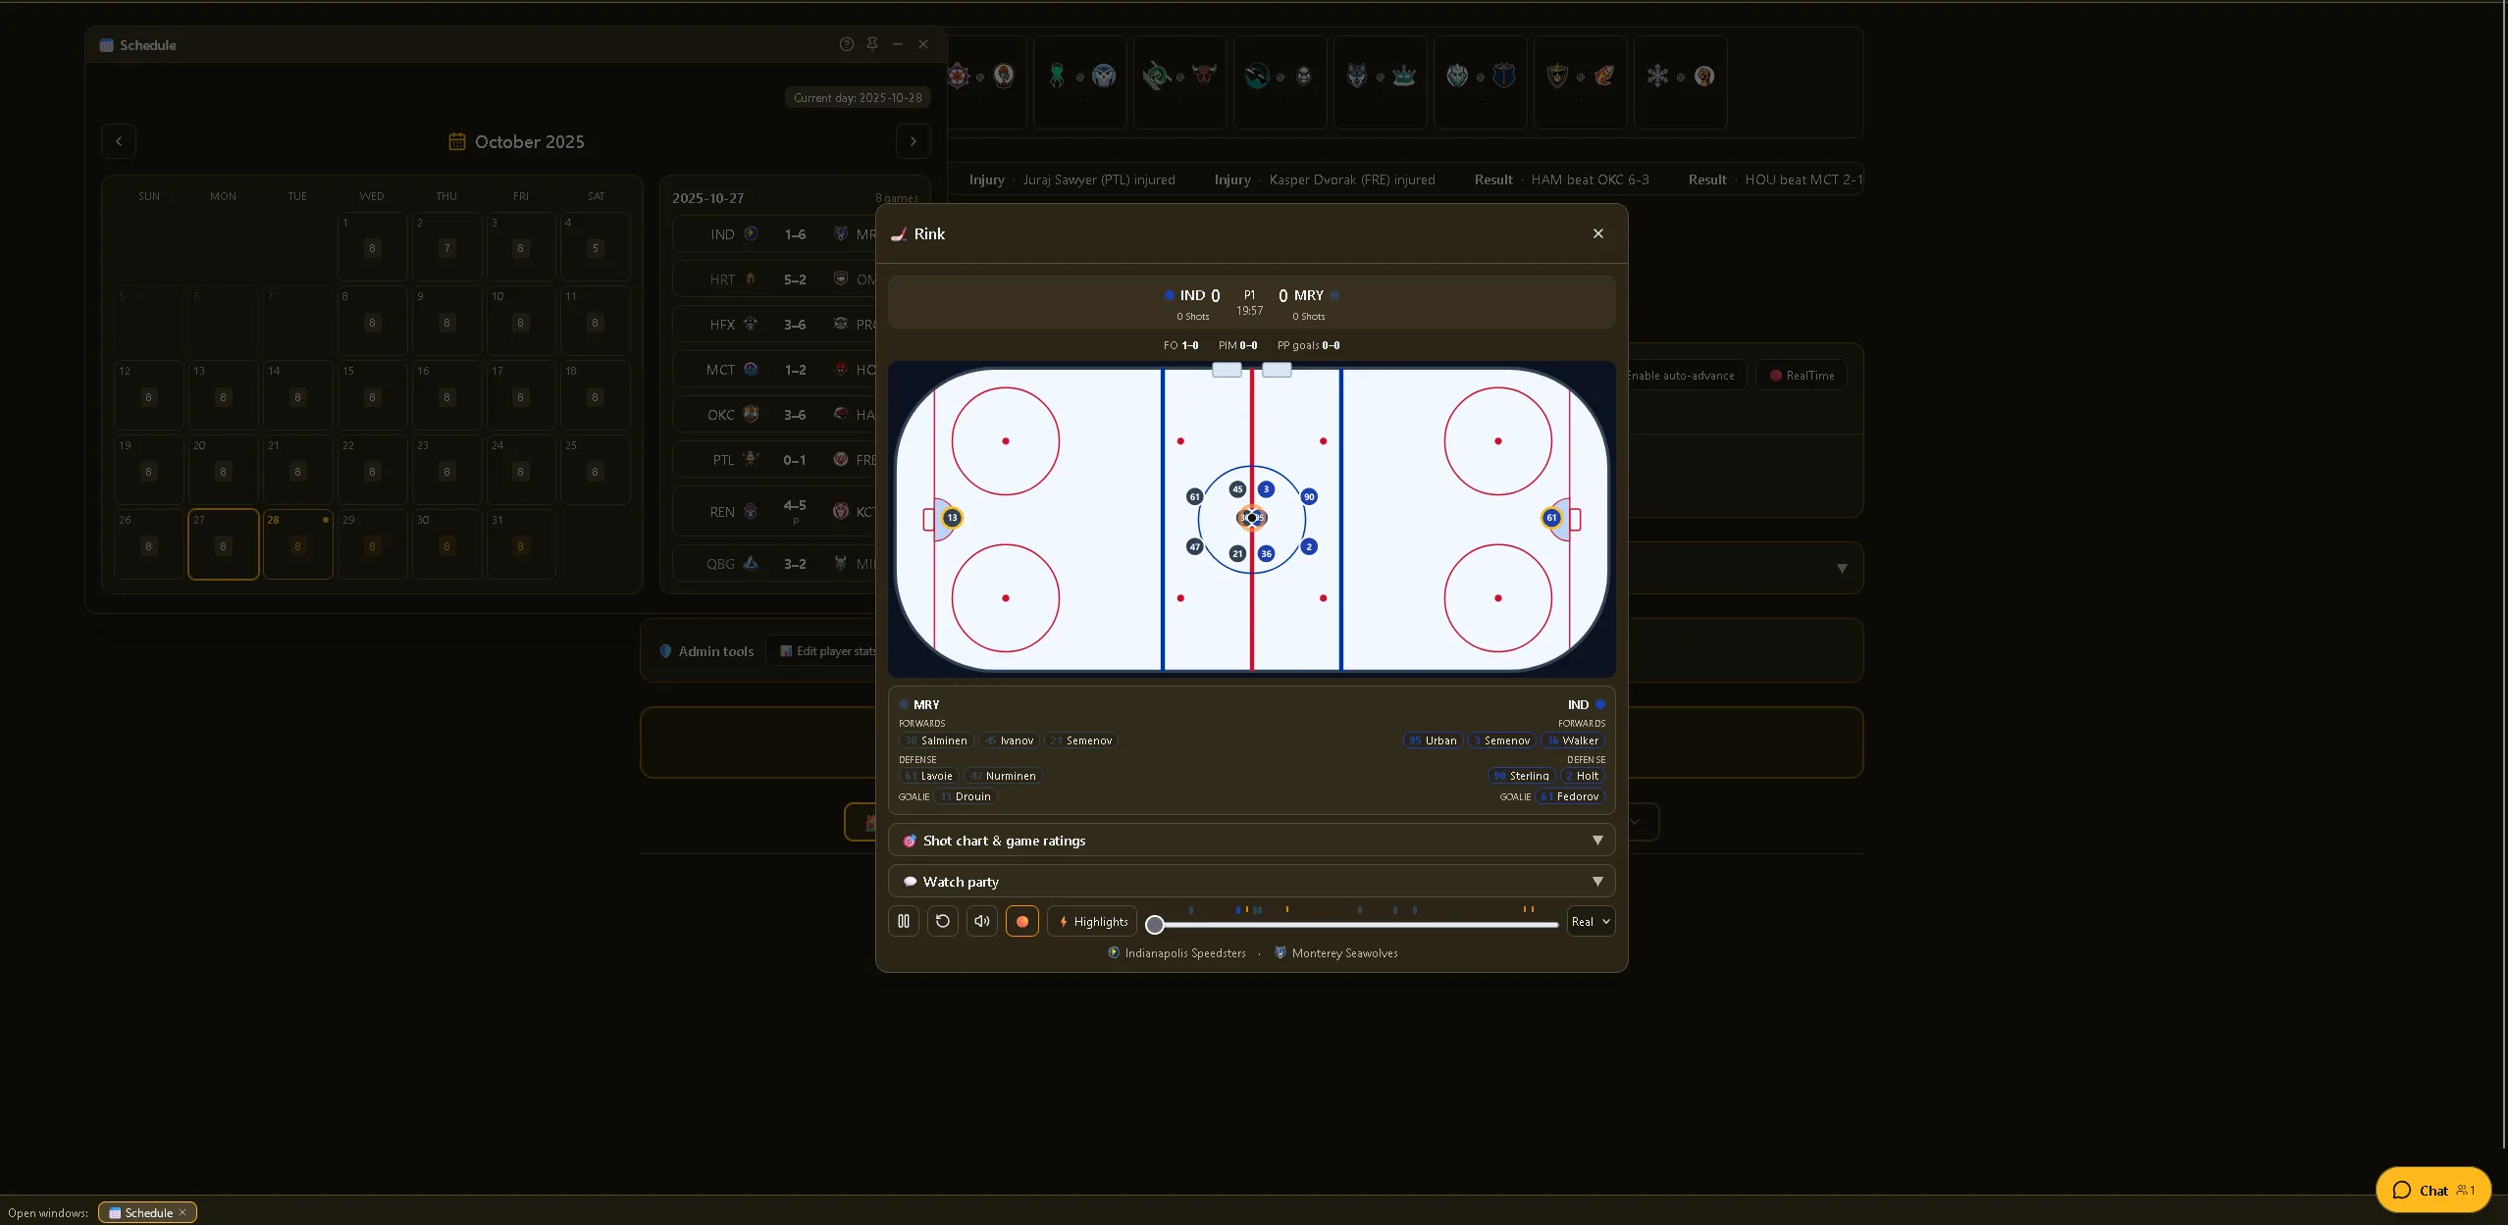
Task: Click goalie marker 61 at the right net
Action: (x=1551, y=518)
